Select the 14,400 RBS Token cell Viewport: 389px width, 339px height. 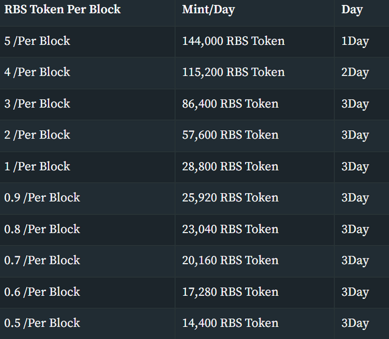(255, 324)
